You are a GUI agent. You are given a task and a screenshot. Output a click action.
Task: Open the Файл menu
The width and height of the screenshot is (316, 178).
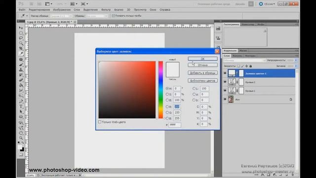(x=22, y=10)
